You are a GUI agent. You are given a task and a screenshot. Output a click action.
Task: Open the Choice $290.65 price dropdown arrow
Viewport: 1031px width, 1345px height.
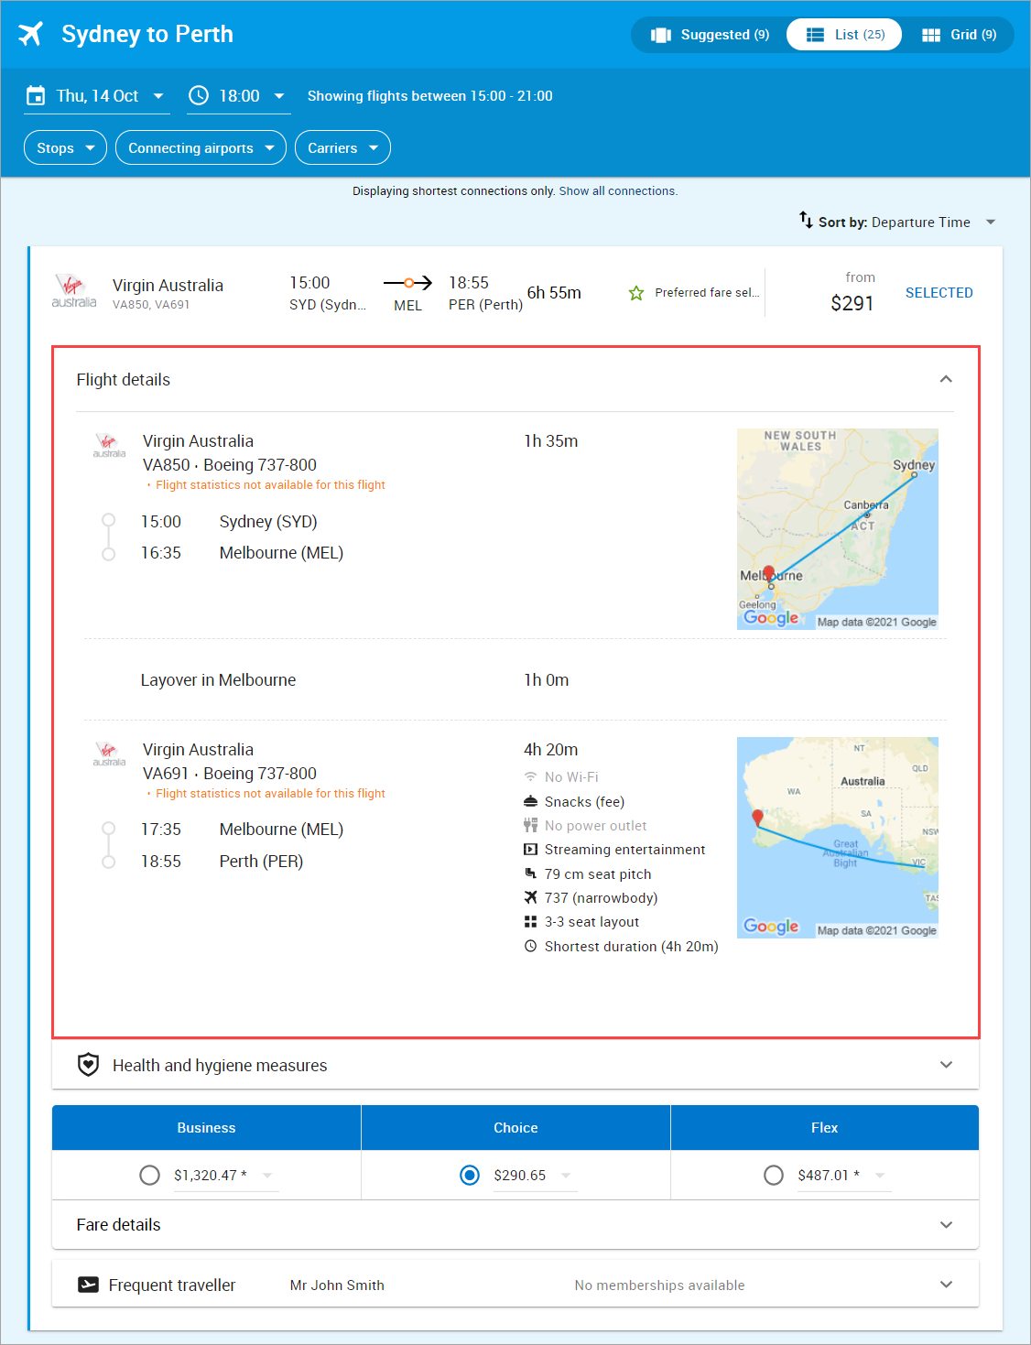pos(566,1176)
